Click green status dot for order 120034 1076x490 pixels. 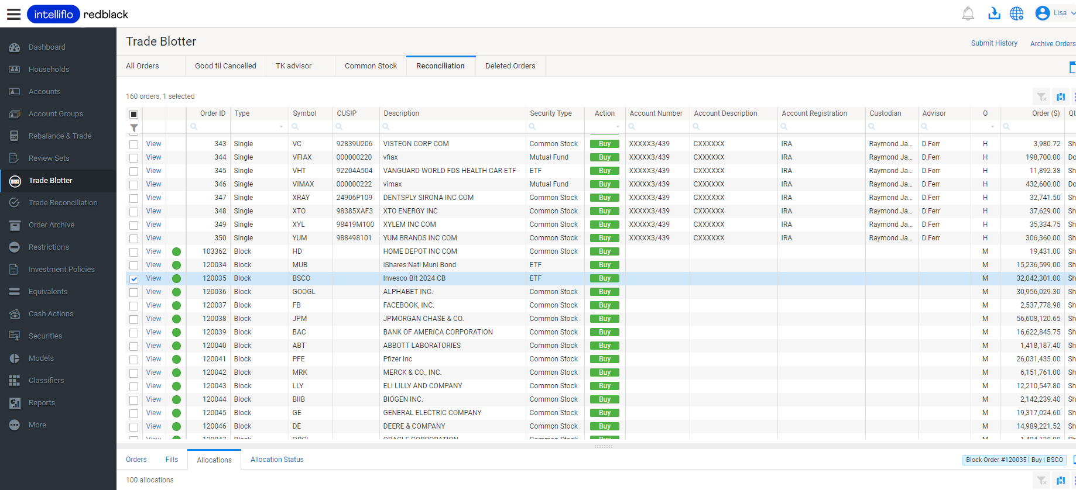[176, 265]
